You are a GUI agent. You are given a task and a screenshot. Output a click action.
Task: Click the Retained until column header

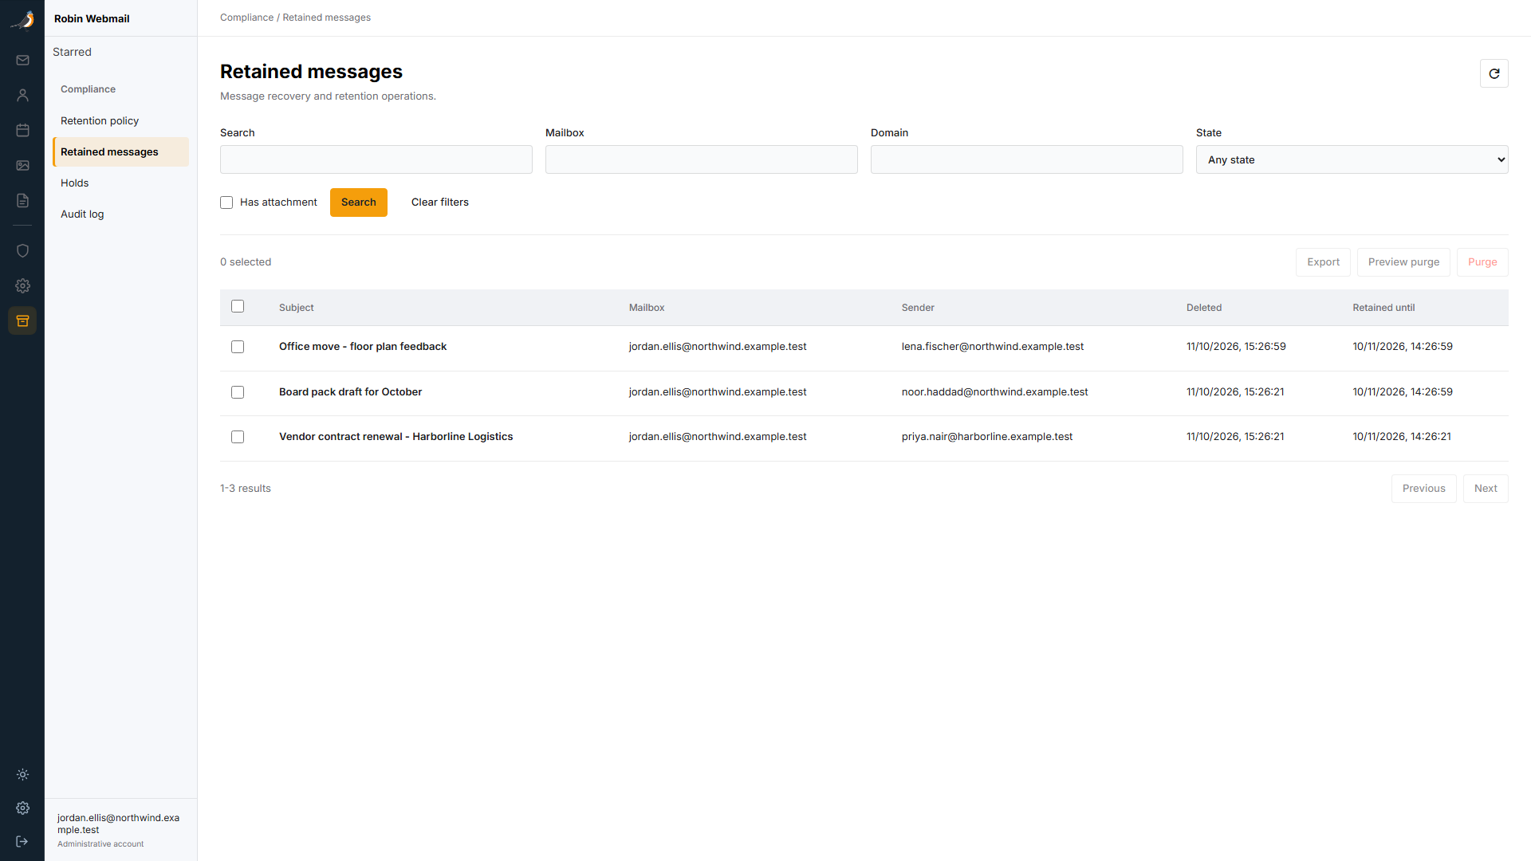pos(1383,308)
